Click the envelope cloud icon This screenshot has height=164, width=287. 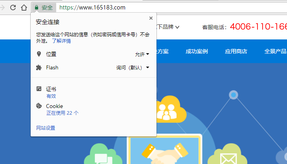tap(227, 156)
